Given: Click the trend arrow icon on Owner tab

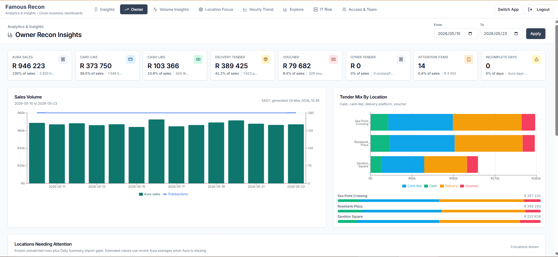Looking at the screenshot, I should click(126, 9).
